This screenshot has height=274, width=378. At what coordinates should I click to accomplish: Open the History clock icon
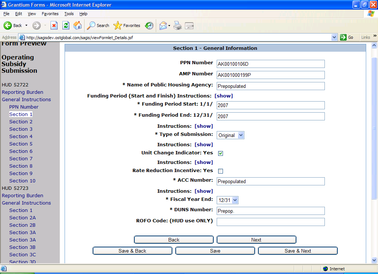149,25
